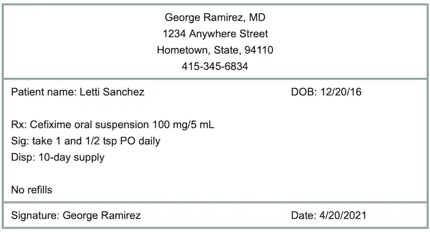Click the Rx label

coord(19,125)
